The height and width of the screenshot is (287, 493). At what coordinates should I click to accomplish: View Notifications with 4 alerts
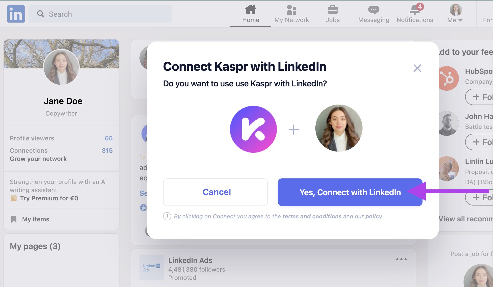click(415, 14)
